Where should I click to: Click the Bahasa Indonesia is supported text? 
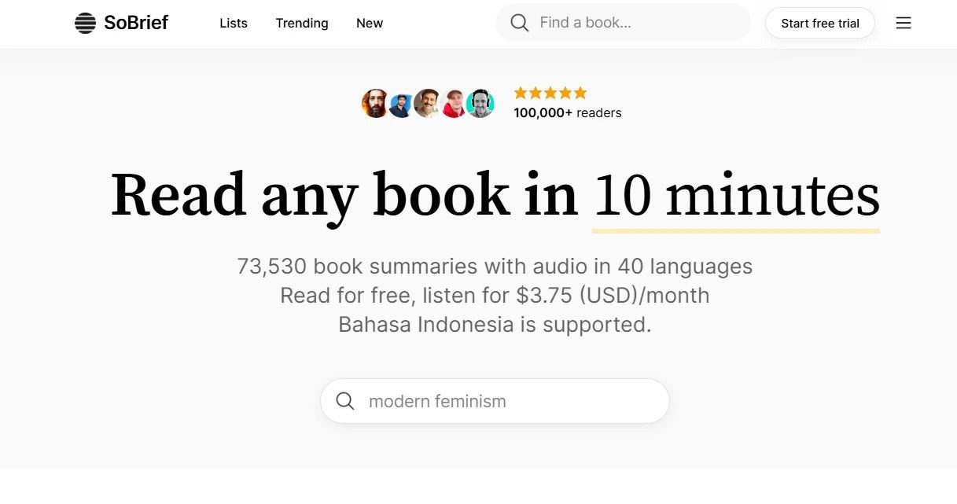[495, 324]
